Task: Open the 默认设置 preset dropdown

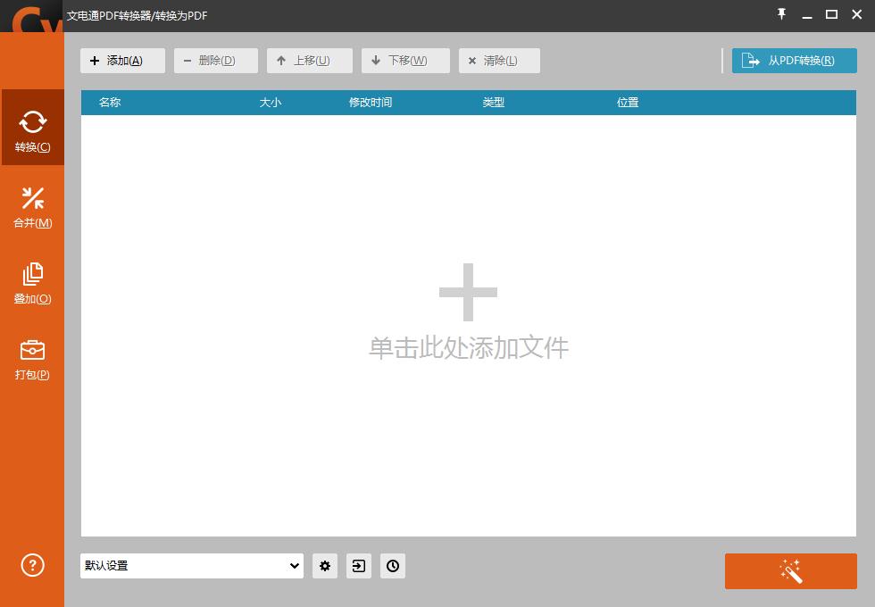Action: click(191, 566)
